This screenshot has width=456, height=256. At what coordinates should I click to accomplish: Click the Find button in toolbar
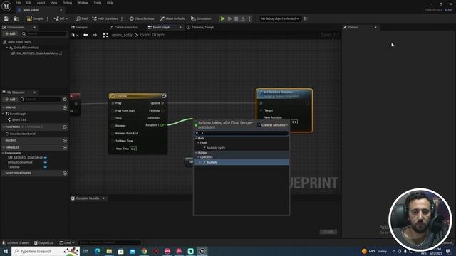[82, 18]
